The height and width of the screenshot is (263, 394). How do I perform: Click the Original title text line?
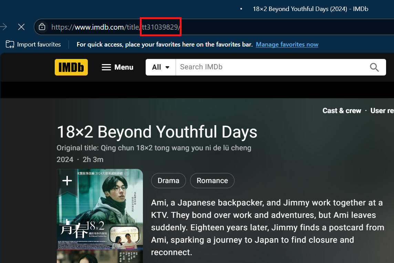point(154,148)
